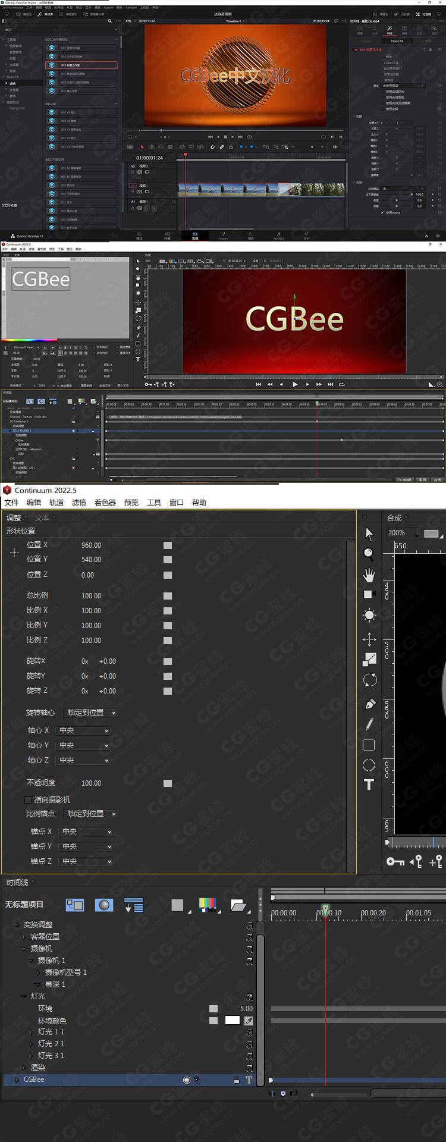The height and width of the screenshot is (1142, 446).
Task: Select the rotate tool icon
Action: coord(369,680)
